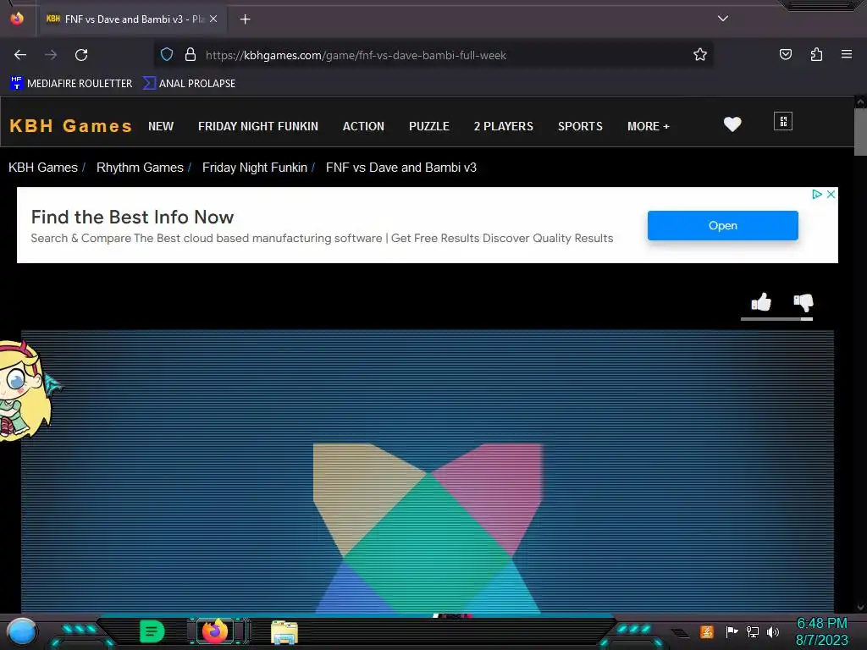Screen dimensions: 867x650
Task: Open the ANAL PROLAPSE bookmark
Action: pyautogui.click(x=189, y=84)
